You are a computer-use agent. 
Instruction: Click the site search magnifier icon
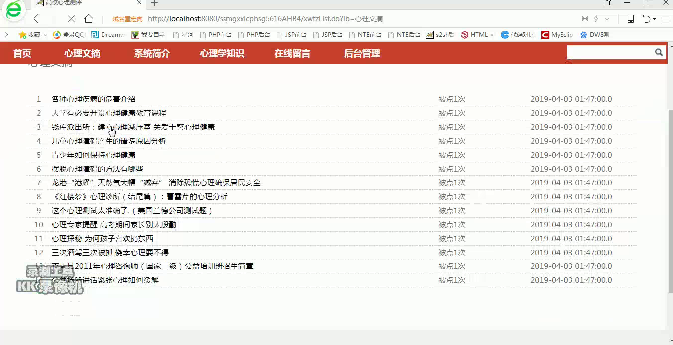coord(659,52)
